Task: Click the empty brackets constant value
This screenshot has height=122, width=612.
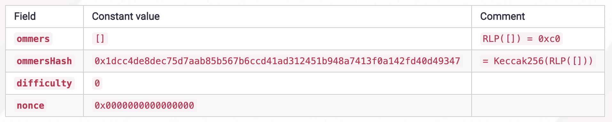Action: [100, 39]
